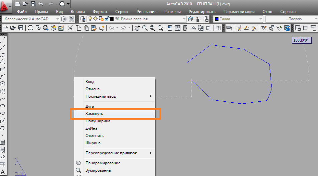Select the Hatch tool
The image size is (318, 176).
pyautogui.click(x=3, y=143)
